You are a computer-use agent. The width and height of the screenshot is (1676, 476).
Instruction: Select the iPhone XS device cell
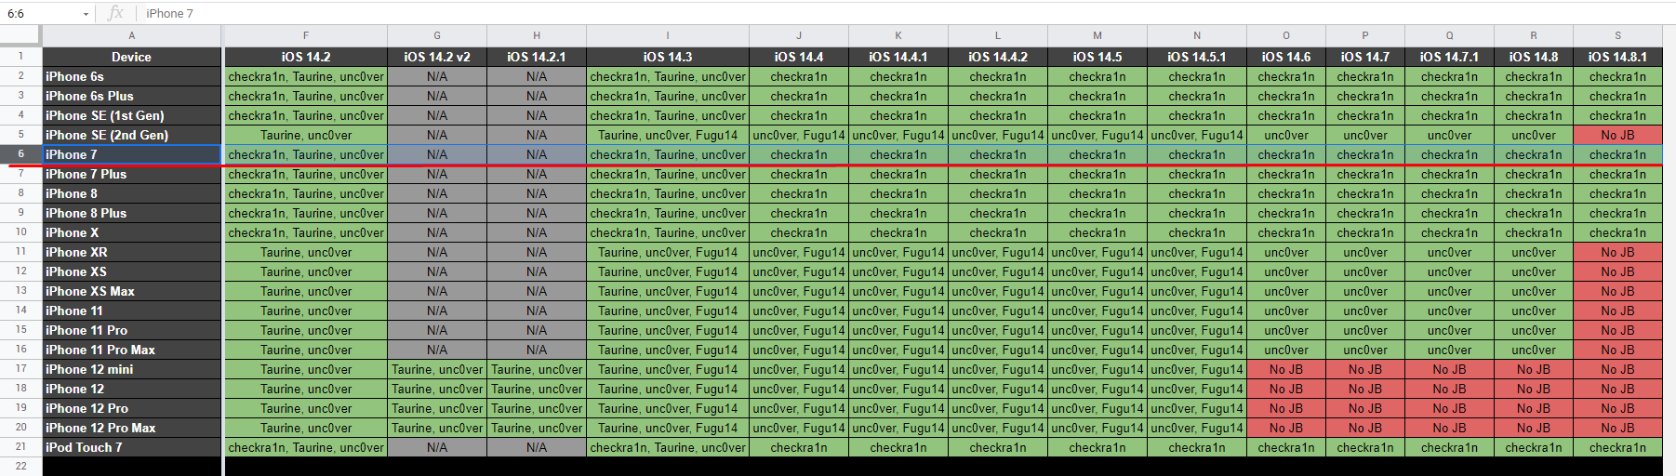tap(132, 271)
